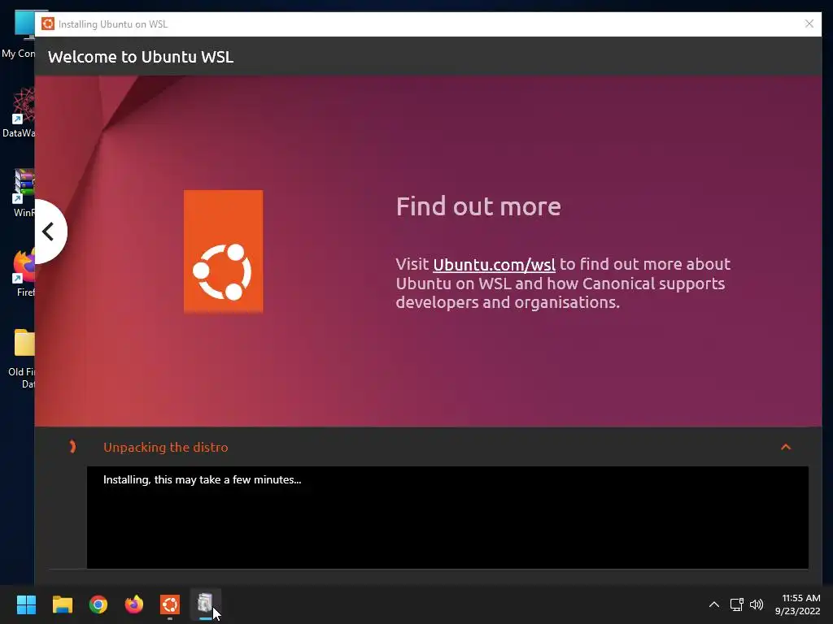The height and width of the screenshot is (624, 833).
Task: Click the orange Ubuntu logo image
Action: [x=223, y=251]
